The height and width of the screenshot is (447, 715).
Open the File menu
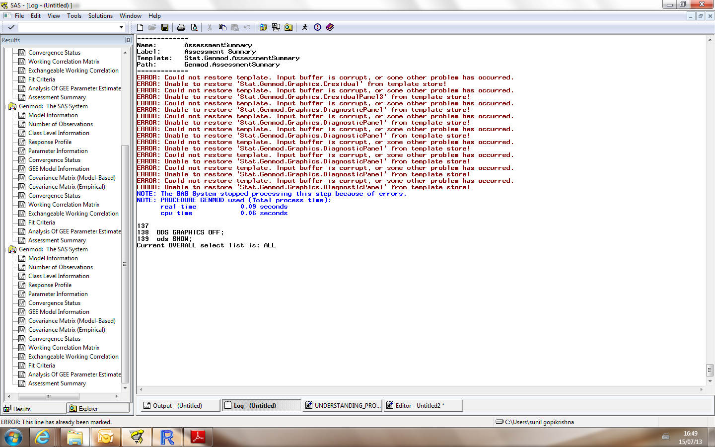click(x=19, y=16)
